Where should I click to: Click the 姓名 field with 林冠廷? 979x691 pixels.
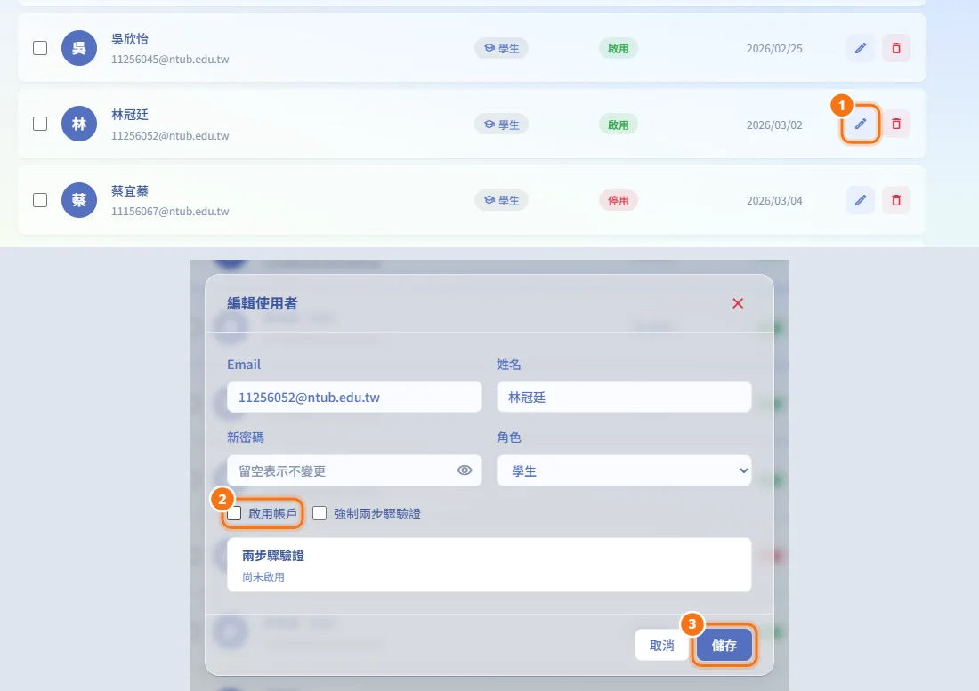[x=624, y=397]
